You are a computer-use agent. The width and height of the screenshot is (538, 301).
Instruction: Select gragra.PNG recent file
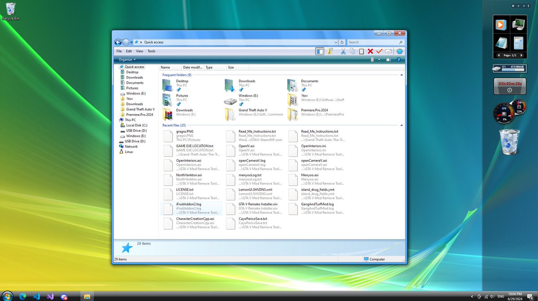pos(191,136)
